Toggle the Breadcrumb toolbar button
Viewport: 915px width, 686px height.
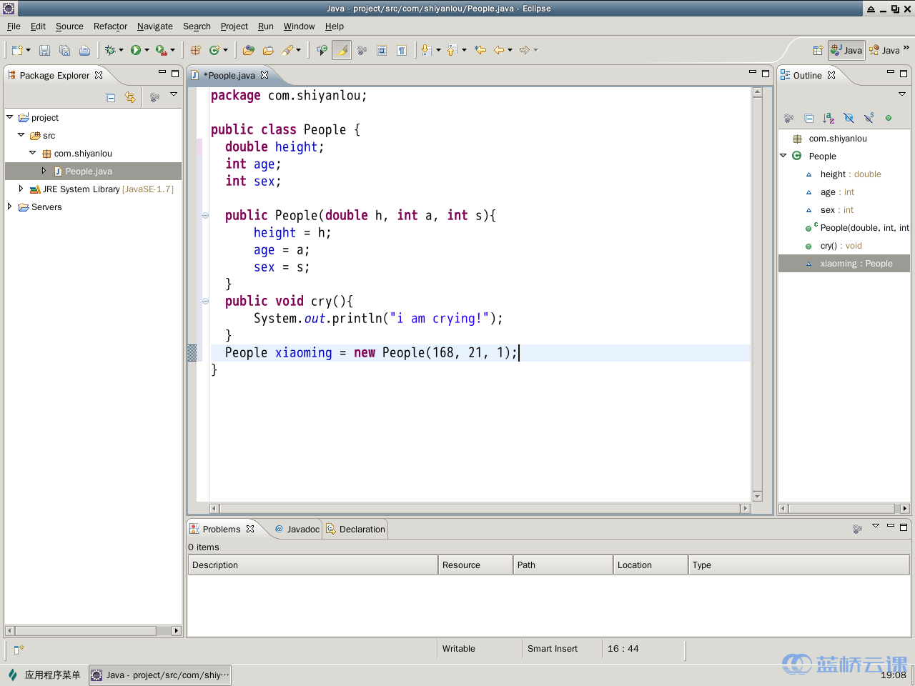pyautogui.click(x=322, y=50)
